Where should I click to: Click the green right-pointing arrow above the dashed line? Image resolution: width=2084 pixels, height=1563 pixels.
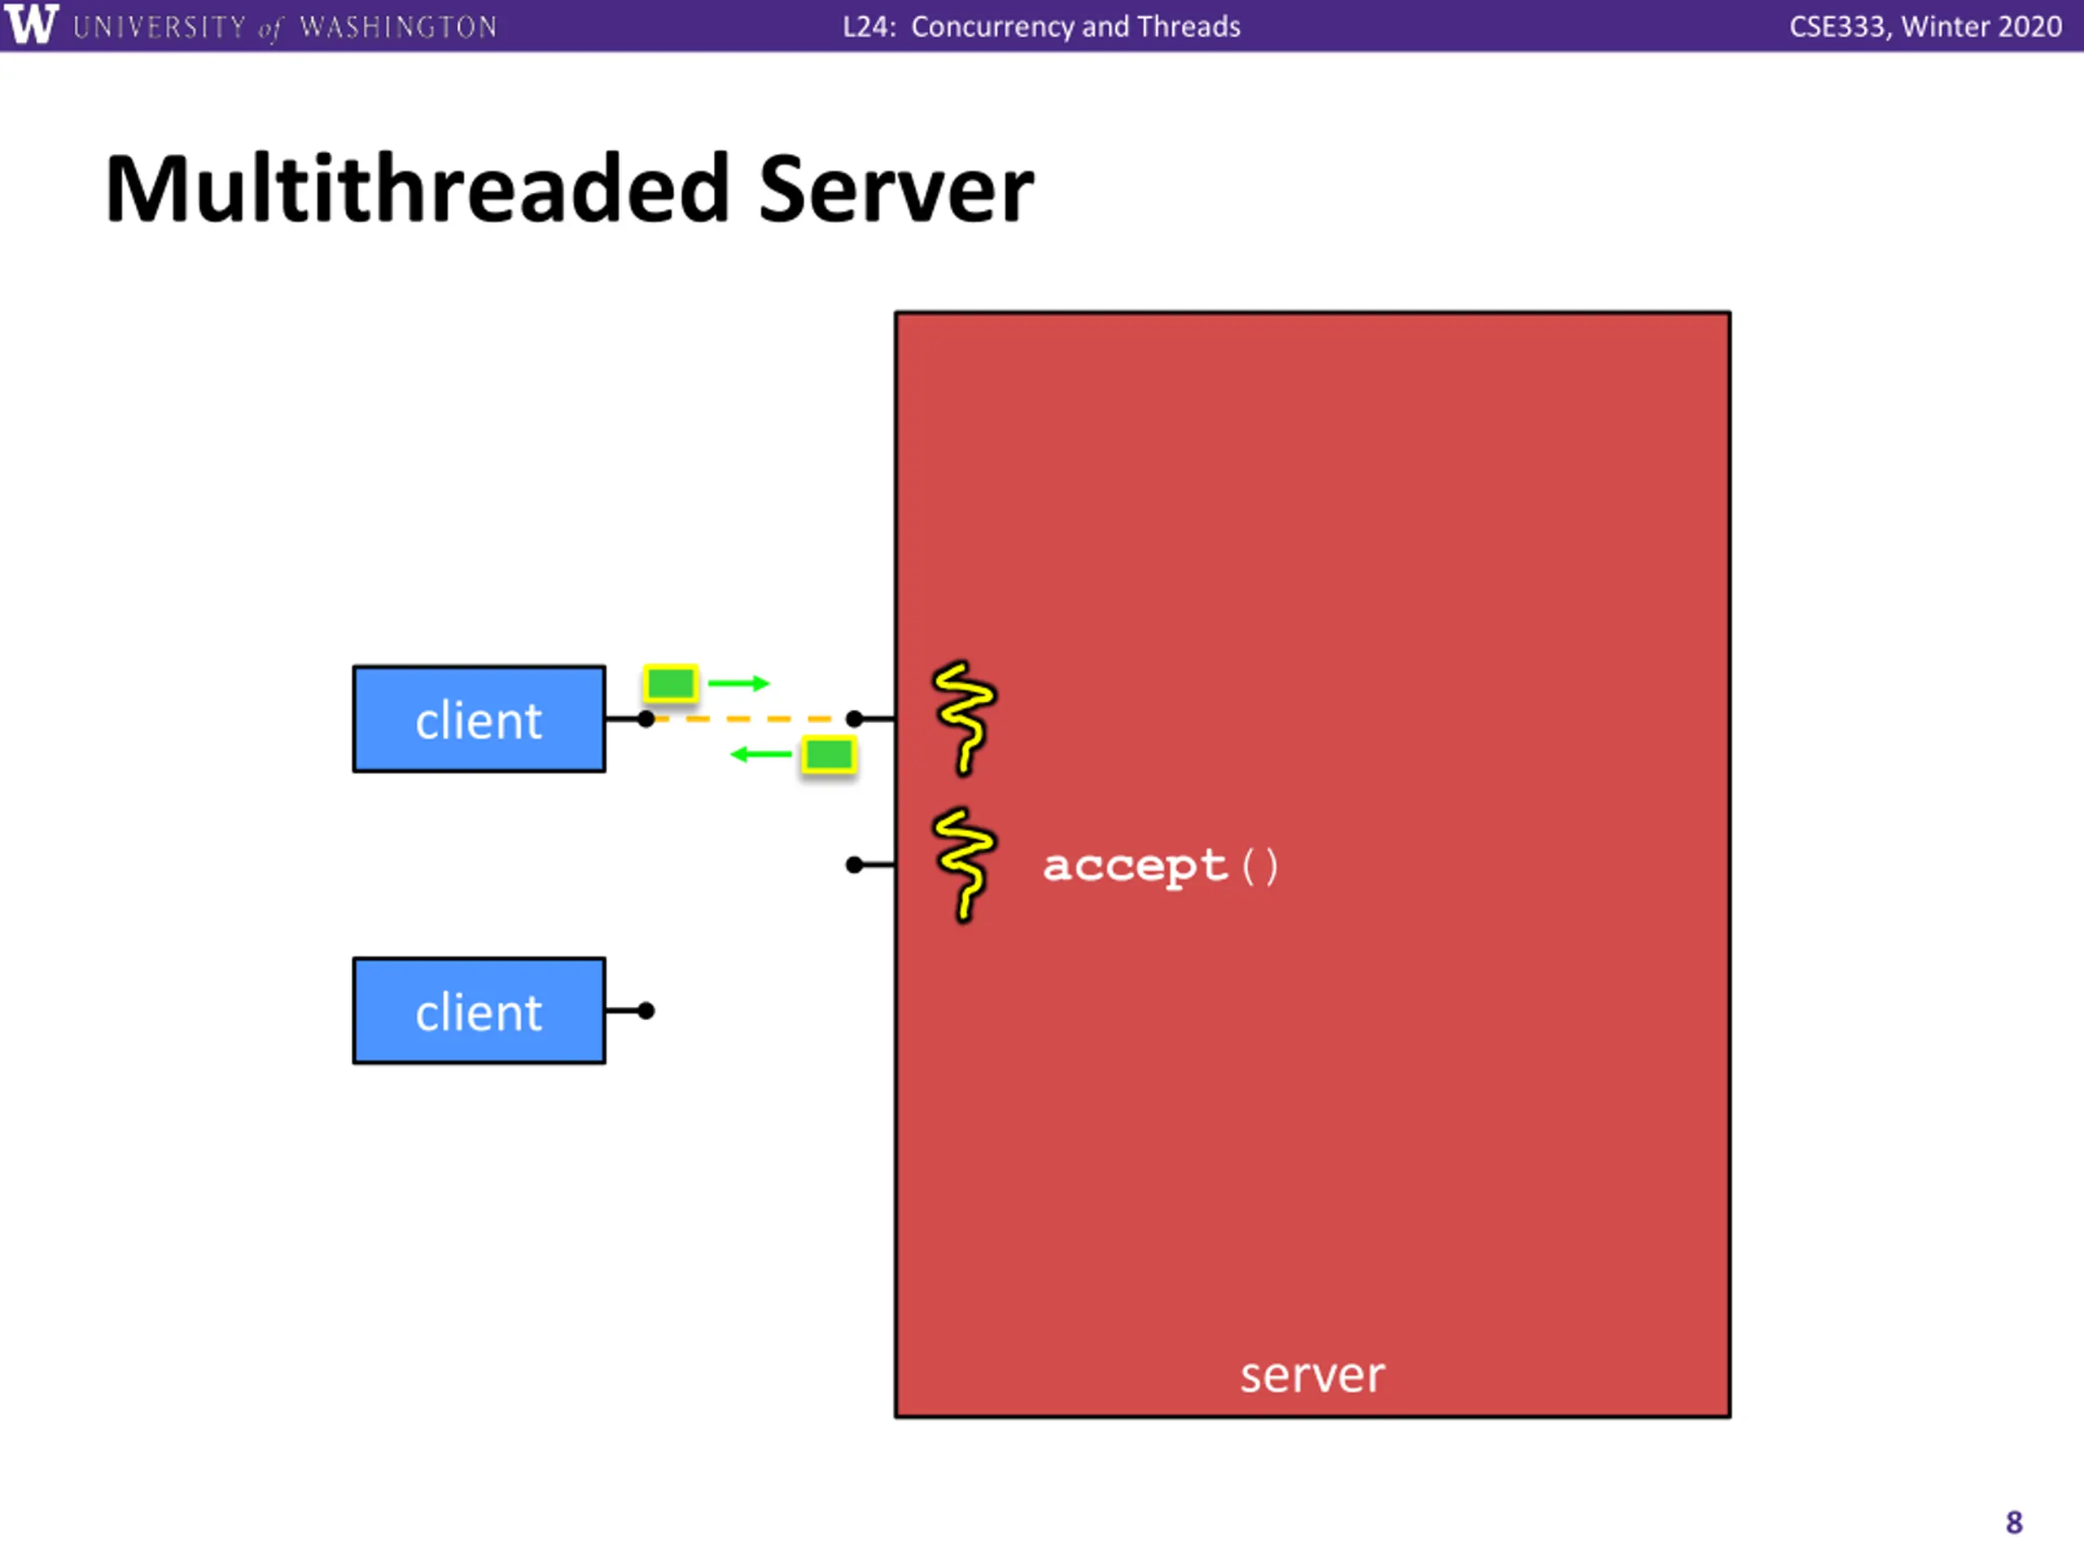(738, 683)
